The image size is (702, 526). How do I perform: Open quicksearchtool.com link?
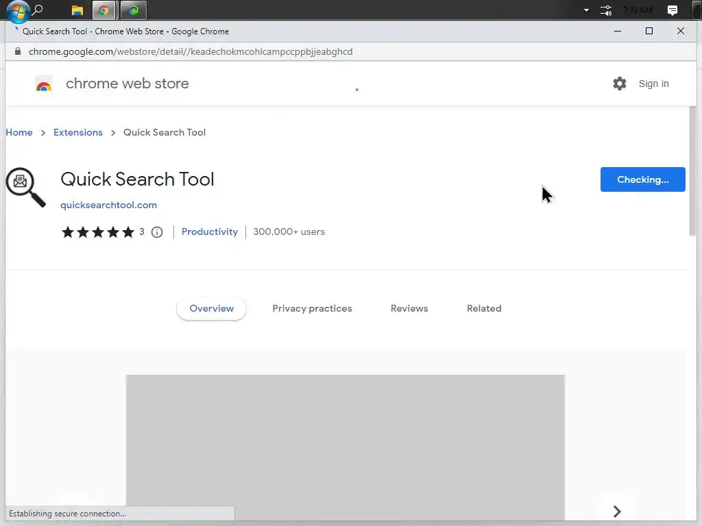pos(109,205)
